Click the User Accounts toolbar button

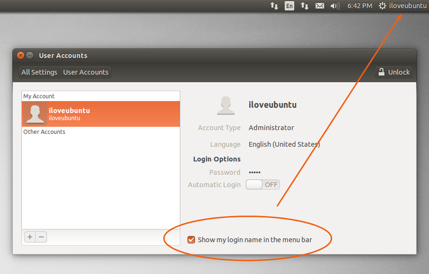pos(86,72)
